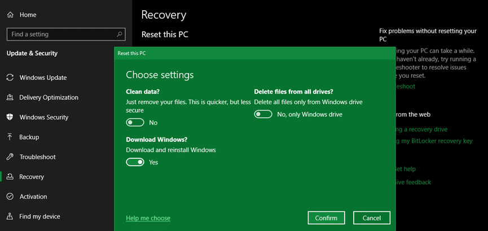The image size is (488, 231).
Task: Click the Recovery icon in sidebar
Action: pyautogui.click(x=10, y=177)
